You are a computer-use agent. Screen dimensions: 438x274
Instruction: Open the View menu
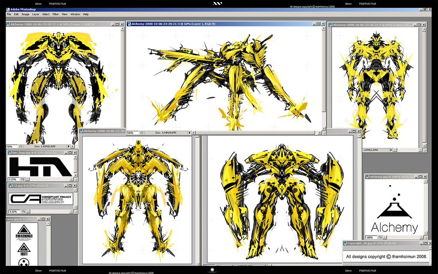[x=65, y=14]
